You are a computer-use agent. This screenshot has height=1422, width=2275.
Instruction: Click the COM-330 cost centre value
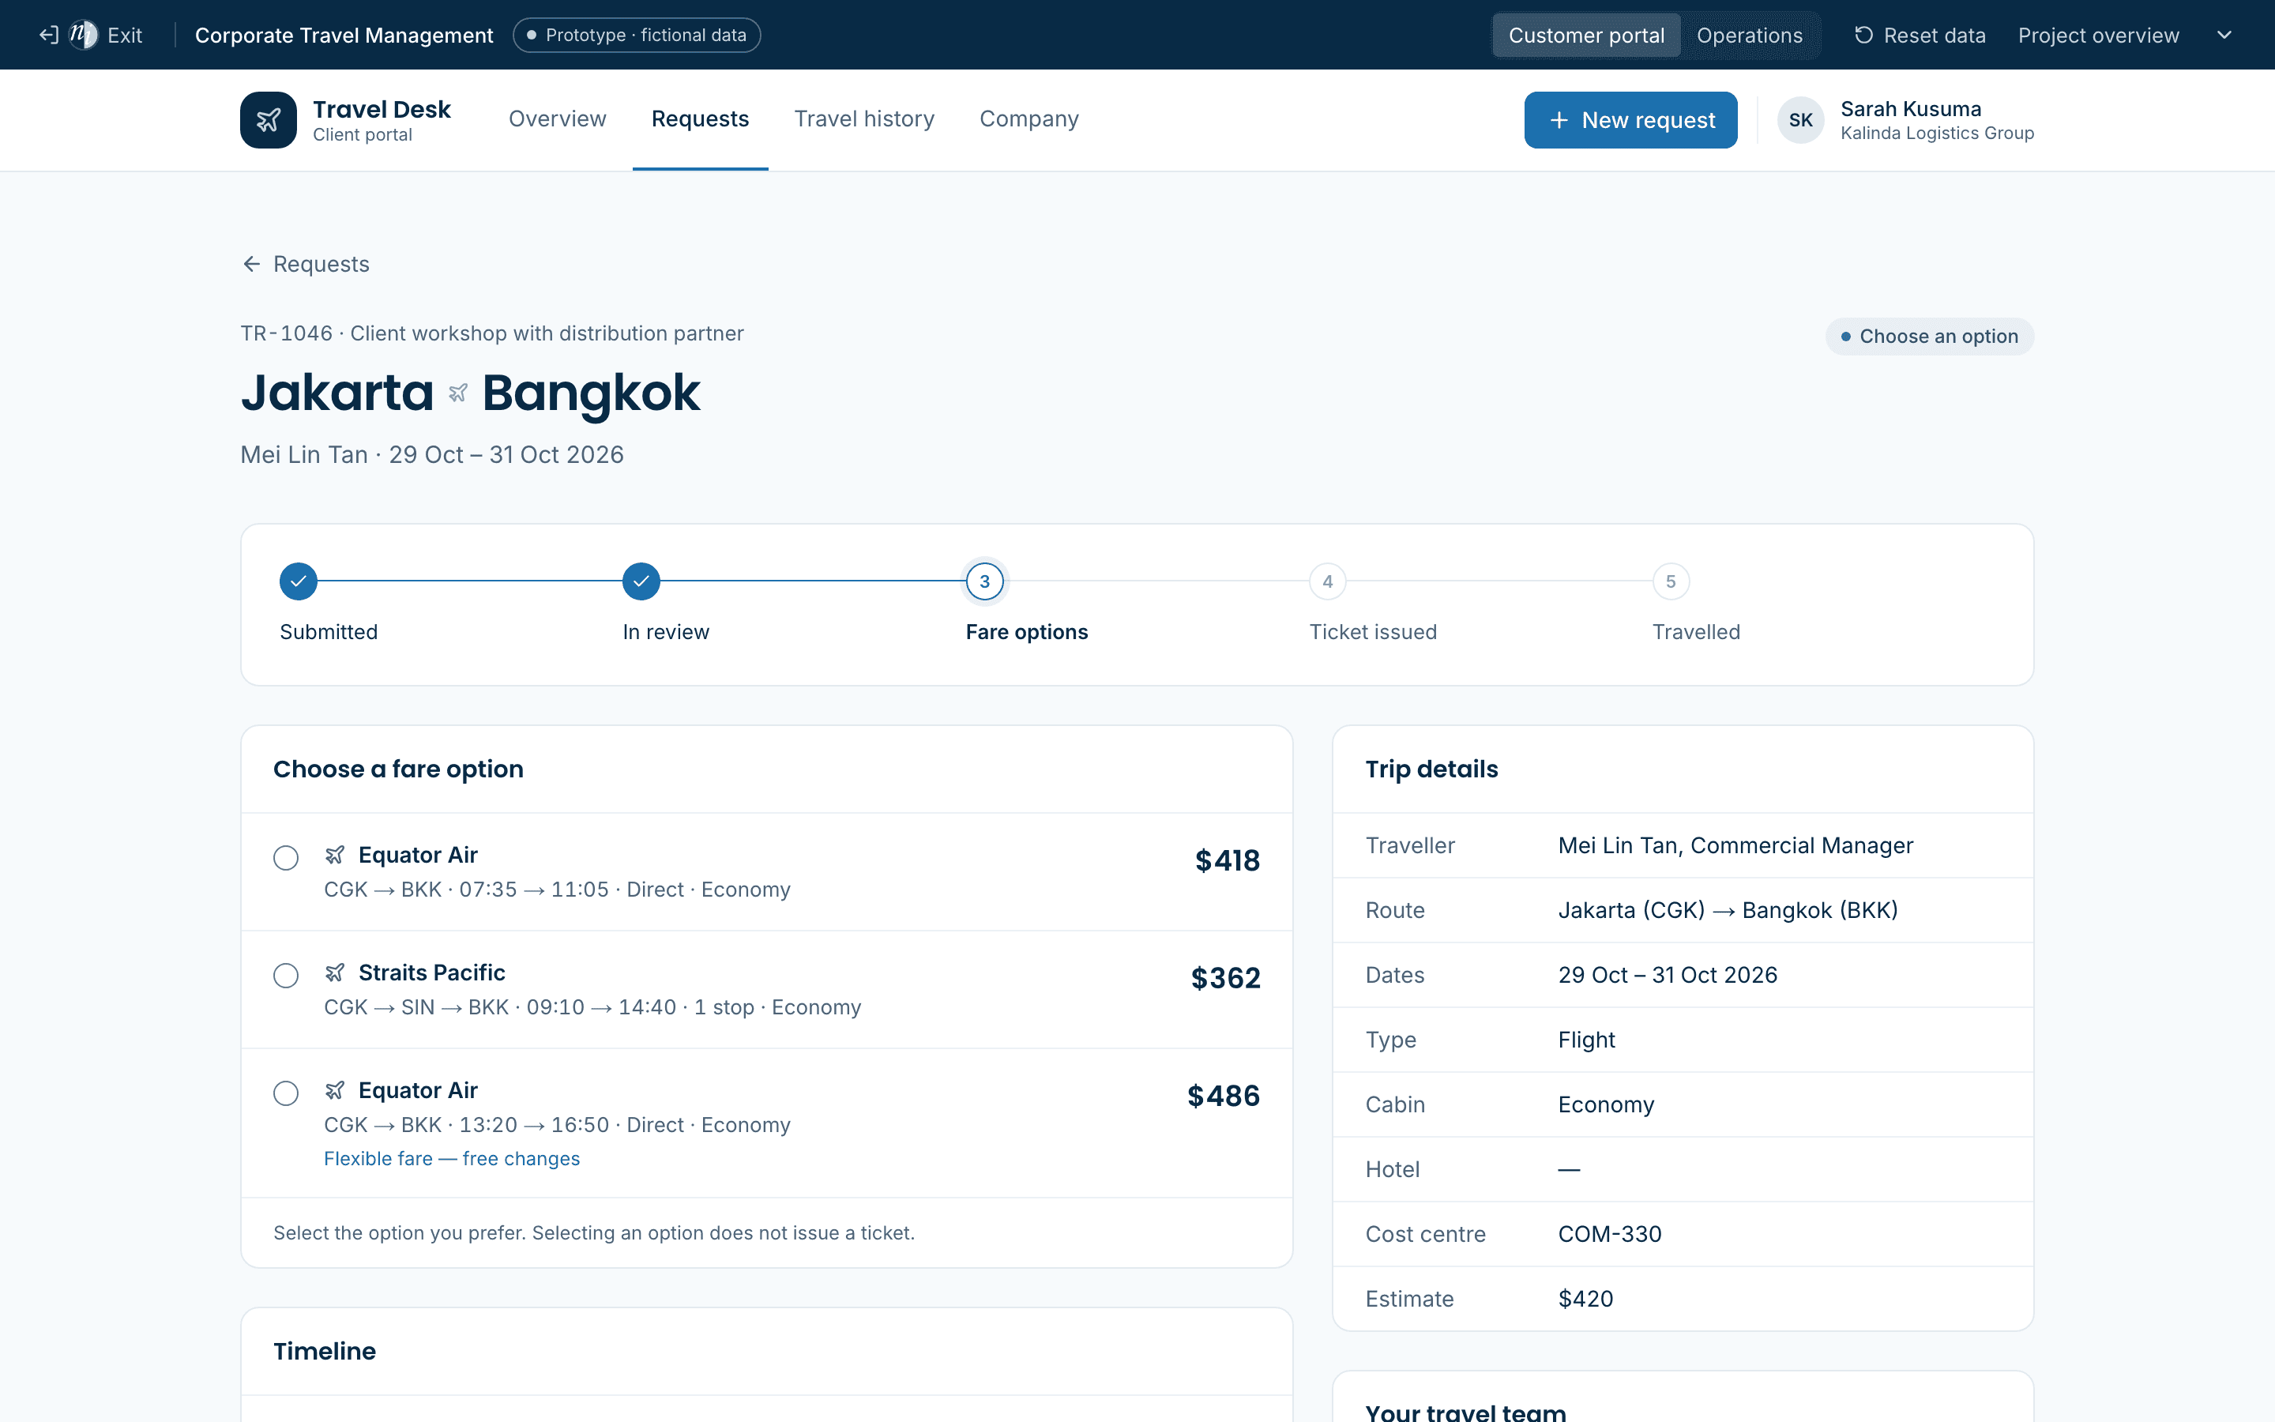(x=1609, y=1234)
